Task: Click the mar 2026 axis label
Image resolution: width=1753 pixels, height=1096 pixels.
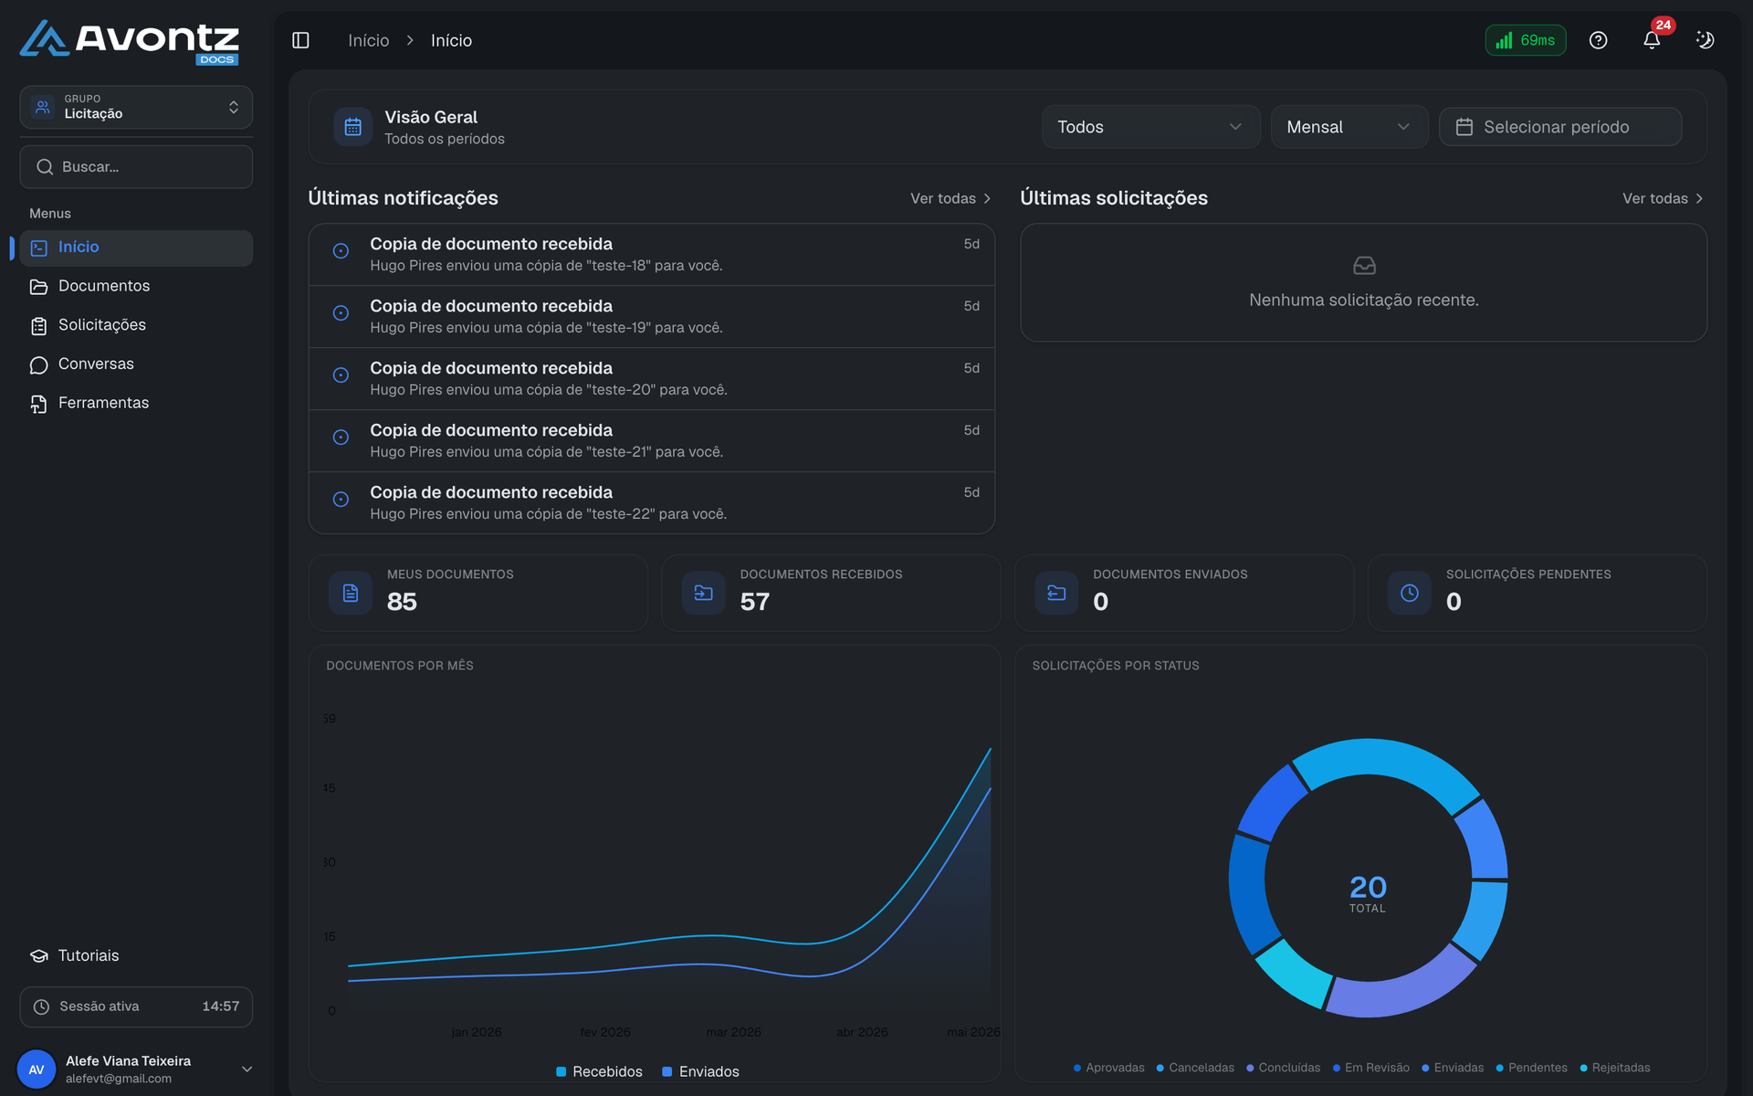Action: click(733, 1032)
